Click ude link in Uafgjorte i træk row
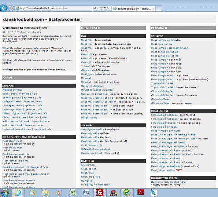 click(x=40, y=102)
